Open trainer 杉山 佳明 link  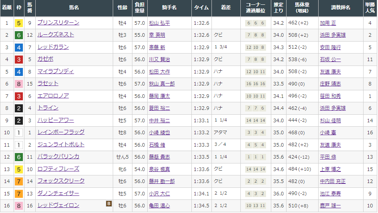[x=330, y=121]
